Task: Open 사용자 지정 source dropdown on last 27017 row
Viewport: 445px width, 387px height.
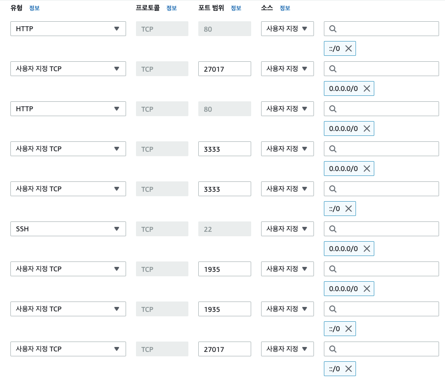Action: [287, 349]
